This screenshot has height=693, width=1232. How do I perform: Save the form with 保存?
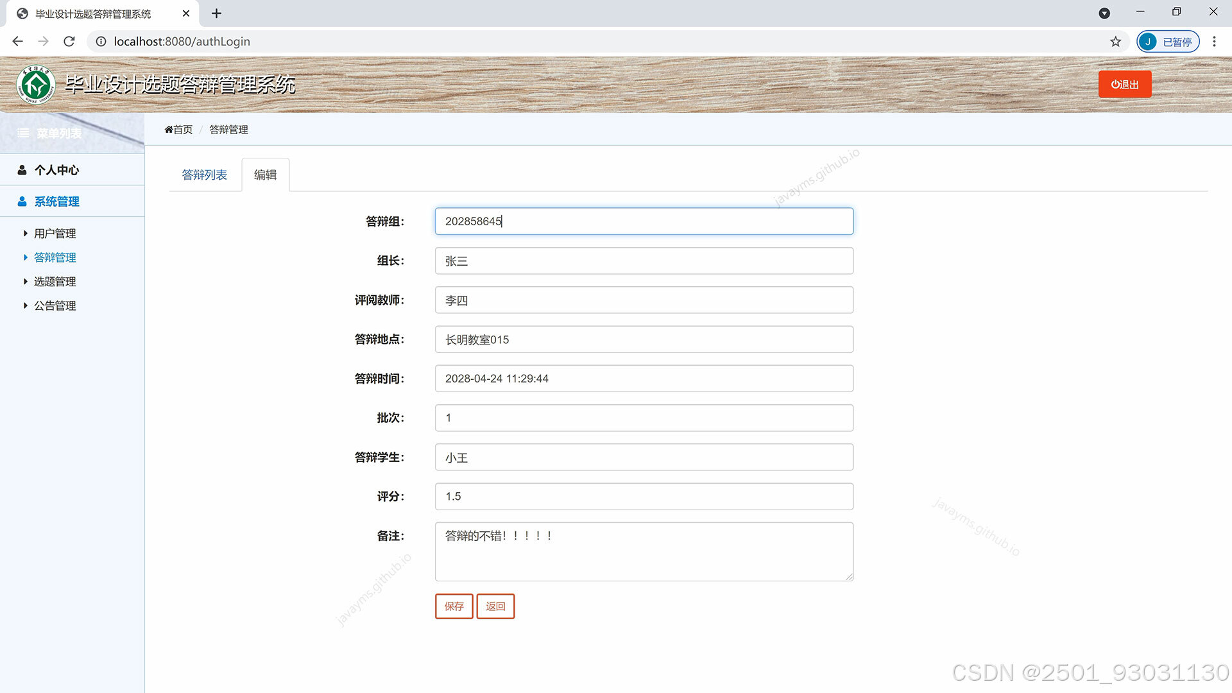tap(454, 606)
